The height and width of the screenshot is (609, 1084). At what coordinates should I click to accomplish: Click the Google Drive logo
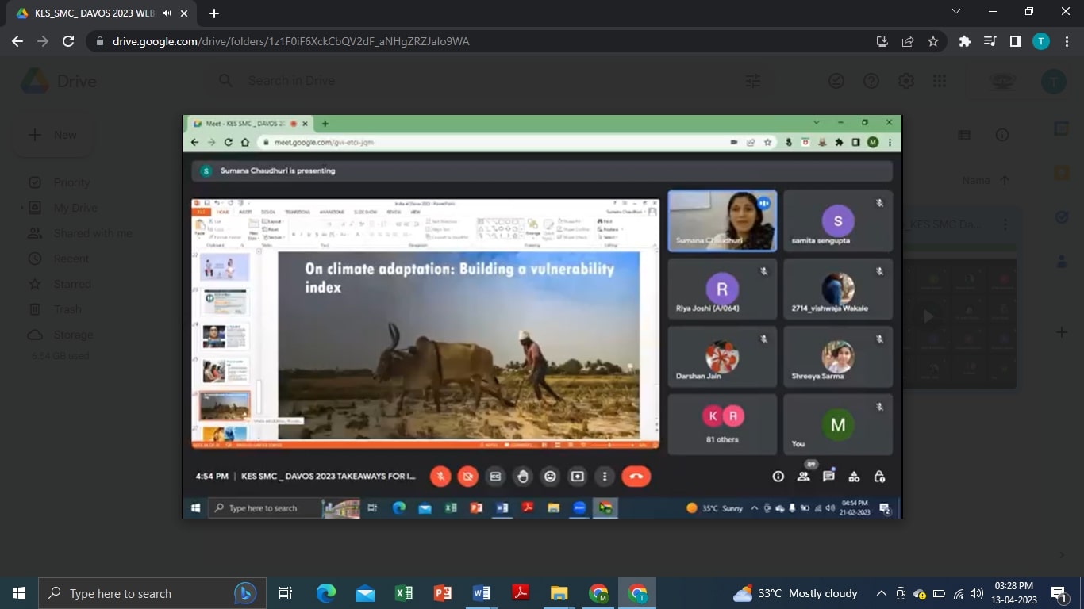(59, 81)
